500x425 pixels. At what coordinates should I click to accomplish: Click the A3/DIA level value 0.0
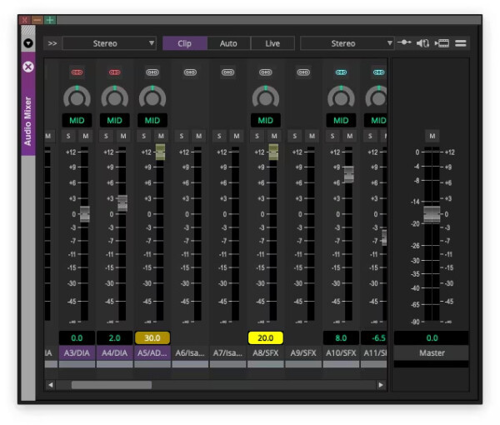pyautogui.click(x=77, y=338)
